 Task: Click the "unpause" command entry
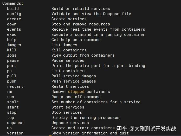click(x=15, y=123)
